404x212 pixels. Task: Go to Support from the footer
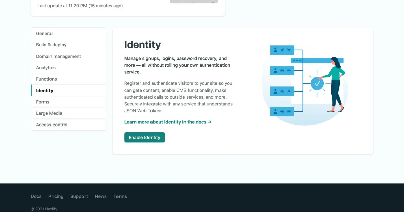(x=79, y=197)
